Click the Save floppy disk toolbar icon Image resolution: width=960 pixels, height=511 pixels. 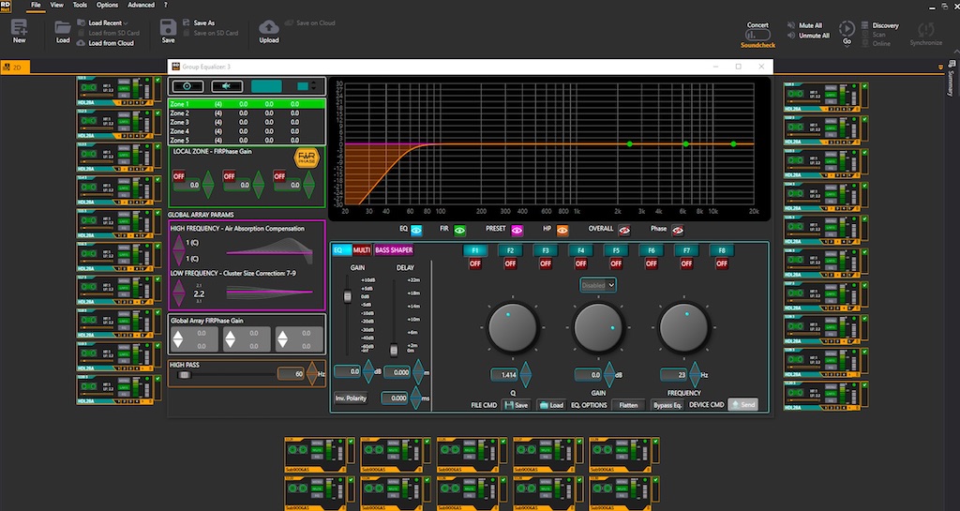tap(168, 28)
